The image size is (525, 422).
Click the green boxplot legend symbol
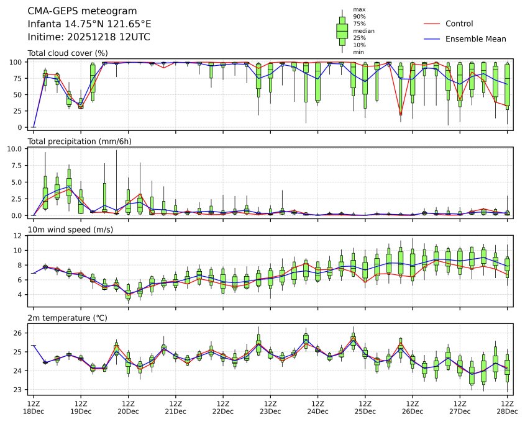[x=342, y=30]
